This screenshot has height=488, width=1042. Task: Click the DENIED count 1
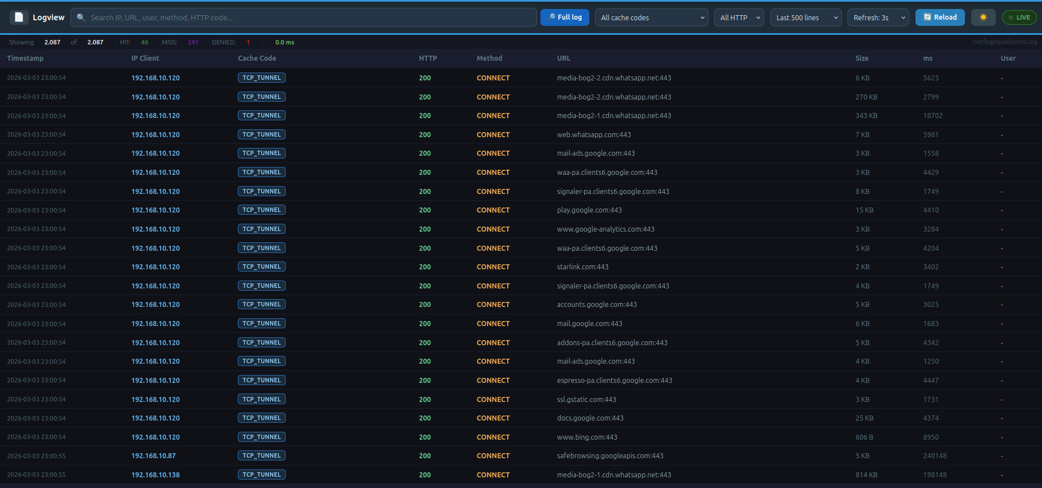click(x=248, y=42)
